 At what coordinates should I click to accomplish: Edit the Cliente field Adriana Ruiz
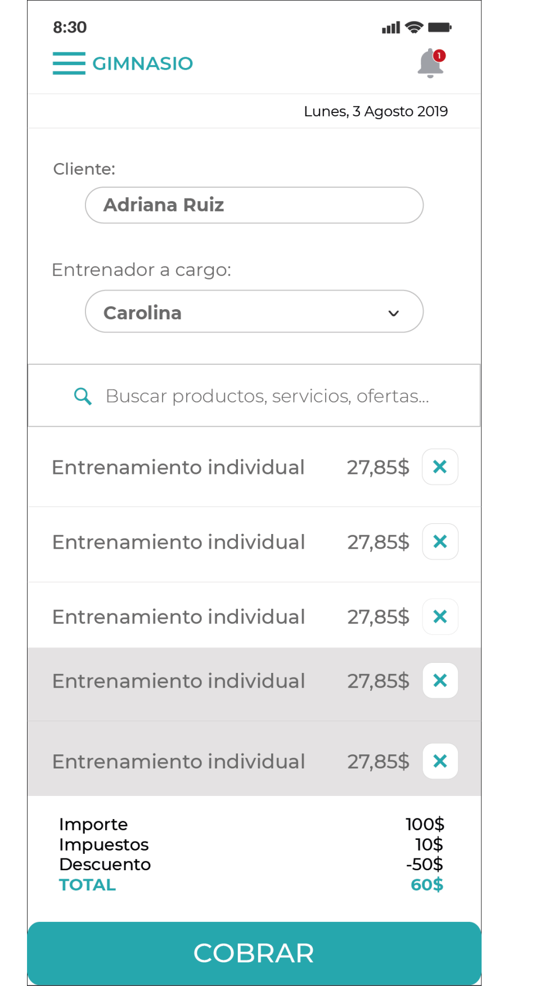(254, 205)
